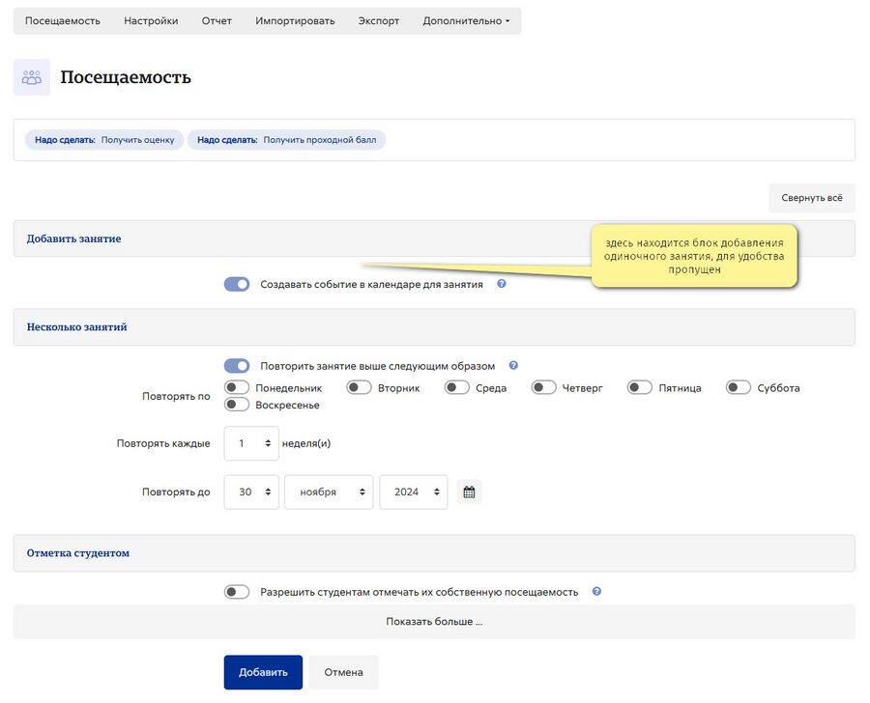Enable the Пятница day toggle
The height and width of the screenshot is (703, 870).
(640, 387)
